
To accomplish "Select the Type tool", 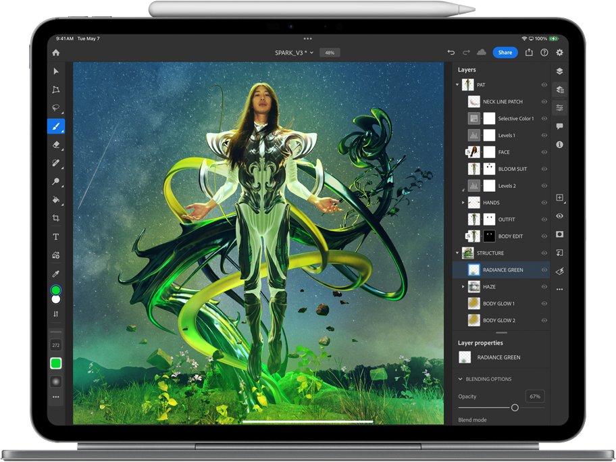I will click(56, 237).
